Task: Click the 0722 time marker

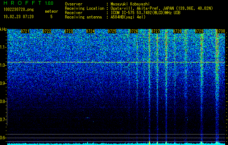Action: (47, 31)
